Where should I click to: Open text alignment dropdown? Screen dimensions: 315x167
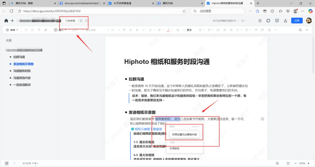pos(239,30)
